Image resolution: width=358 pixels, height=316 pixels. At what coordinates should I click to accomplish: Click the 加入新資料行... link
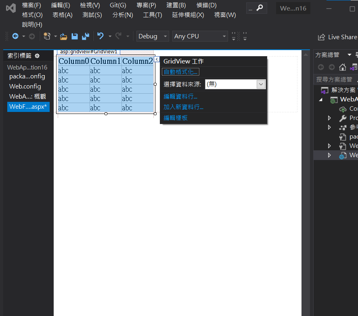tap(183, 107)
